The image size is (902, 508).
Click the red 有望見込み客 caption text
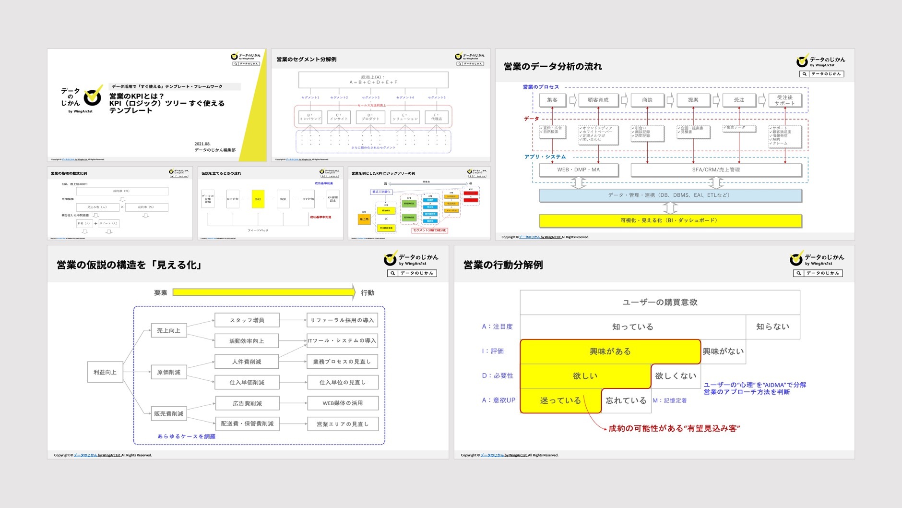pyautogui.click(x=674, y=428)
